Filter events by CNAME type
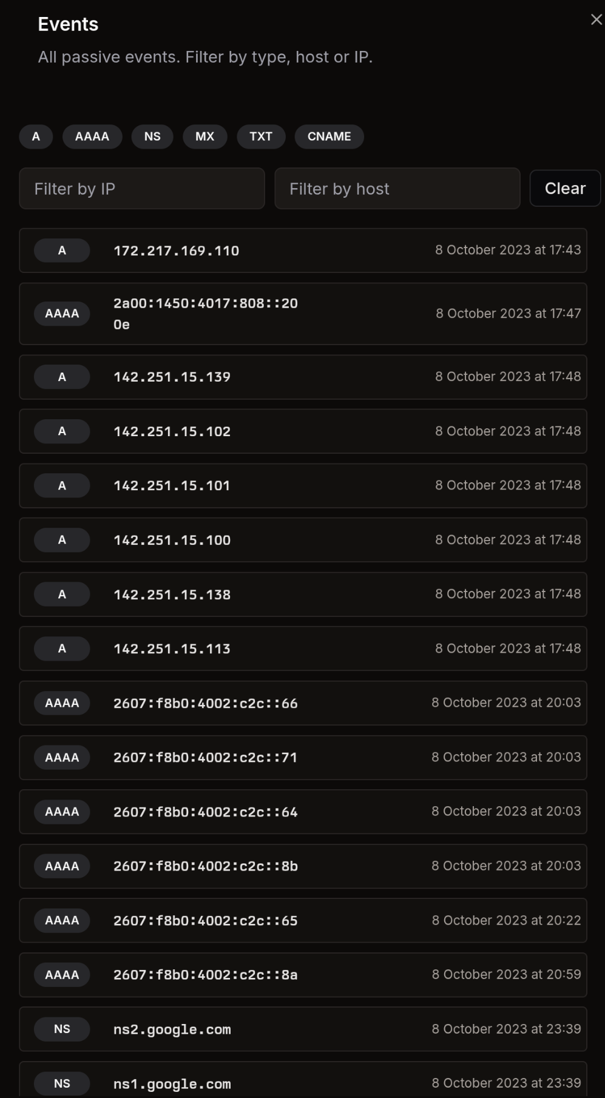The image size is (605, 1098). (329, 136)
